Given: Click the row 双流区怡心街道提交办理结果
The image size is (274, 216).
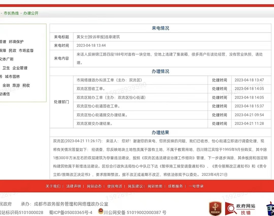Looking at the screenshot, I should click(141, 115).
